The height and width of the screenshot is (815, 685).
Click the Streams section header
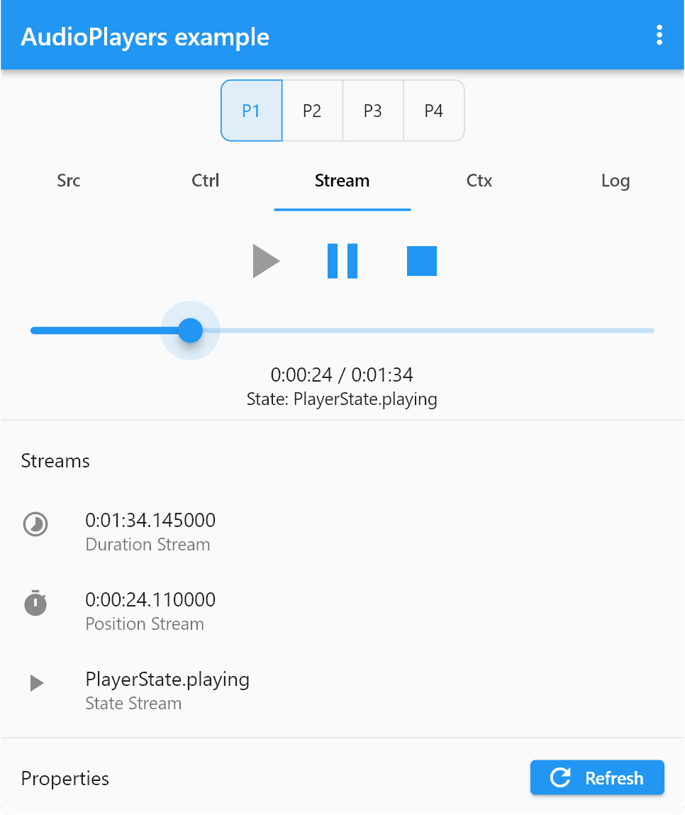[55, 461]
